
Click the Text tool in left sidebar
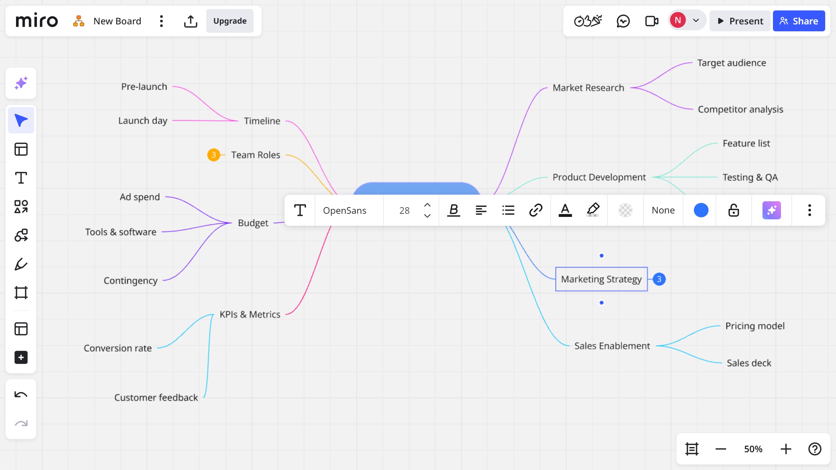tap(21, 178)
